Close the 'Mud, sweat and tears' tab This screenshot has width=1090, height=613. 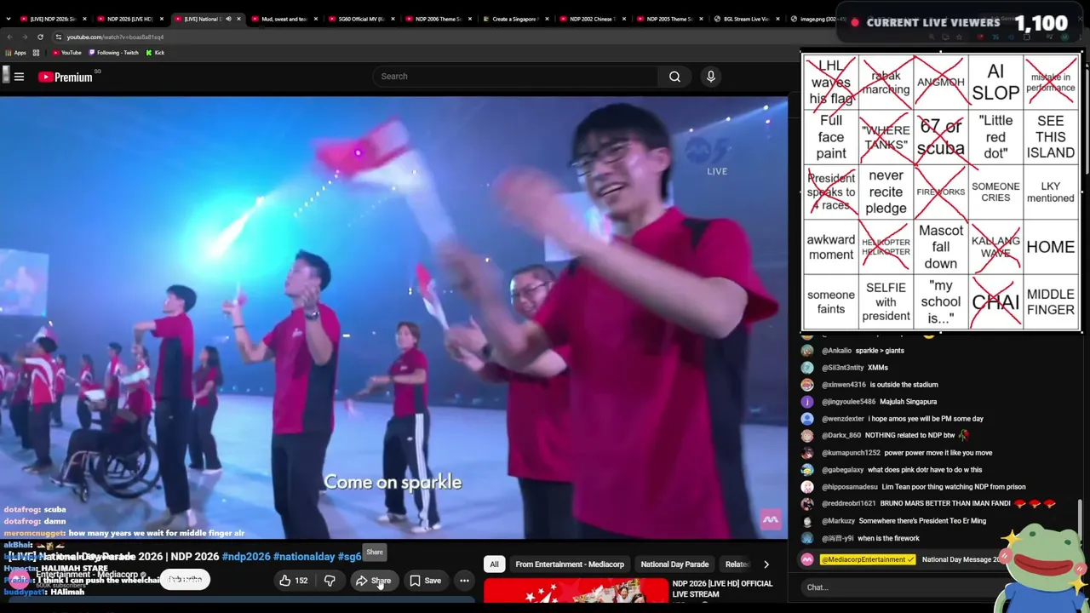316,19
